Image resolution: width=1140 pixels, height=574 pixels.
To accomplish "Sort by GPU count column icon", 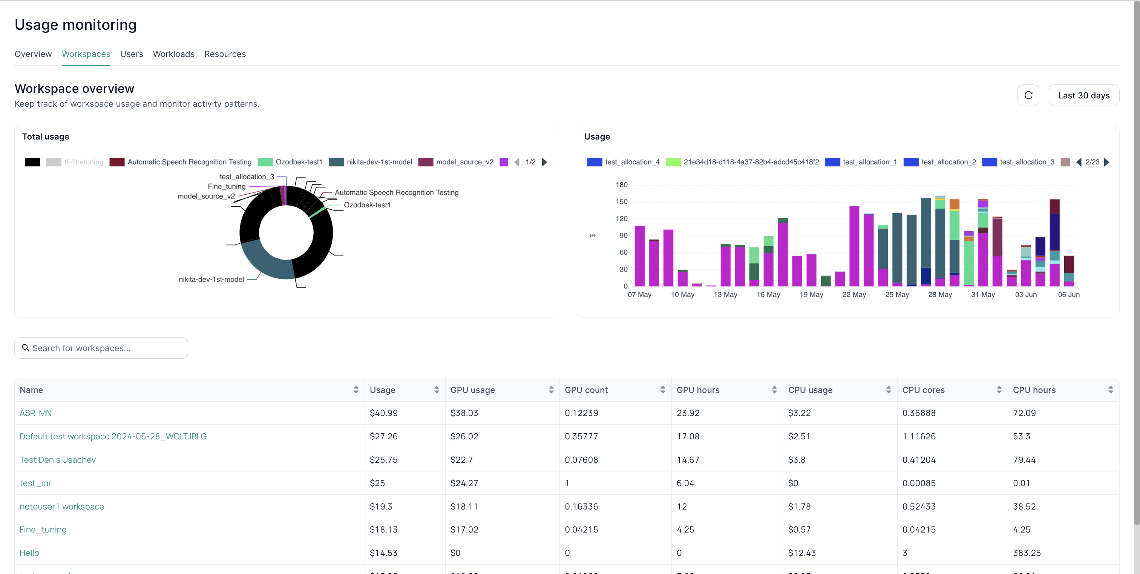I will (x=662, y=390).
